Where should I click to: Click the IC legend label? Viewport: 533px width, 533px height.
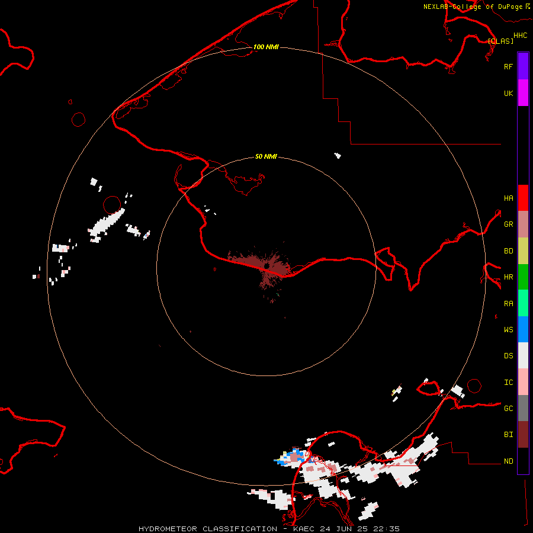click(508, 383)
